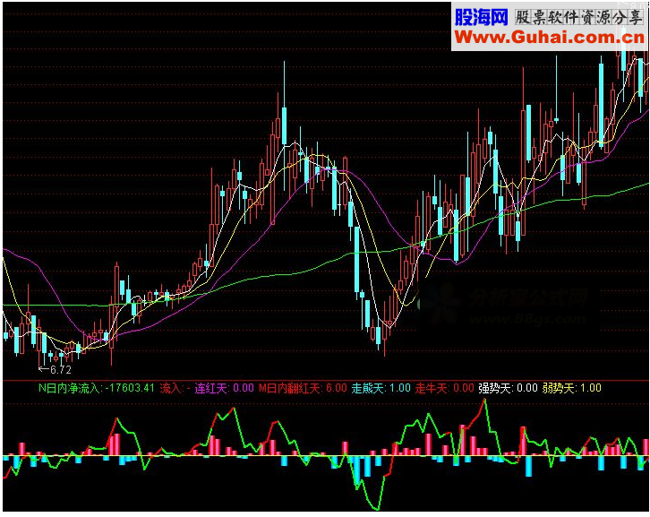The width and height of the screenshot is (650, 517).
Task: Click the 走熊天 indicator label
Action: pyautogui.click(x=369, y=388)
